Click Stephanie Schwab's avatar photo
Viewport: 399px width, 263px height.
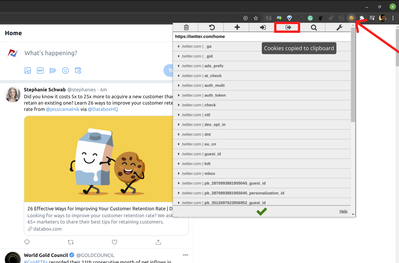pos(13,95)
